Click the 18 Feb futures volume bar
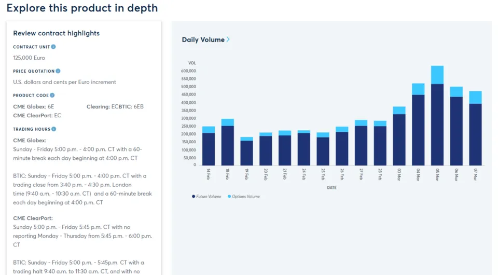The height and width of the screenshot is (275, 498). [x=227, y=145]
